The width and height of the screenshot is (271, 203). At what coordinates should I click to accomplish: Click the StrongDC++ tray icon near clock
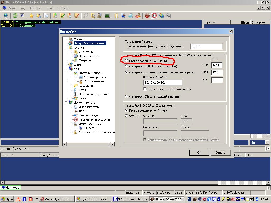coord(195,199)
